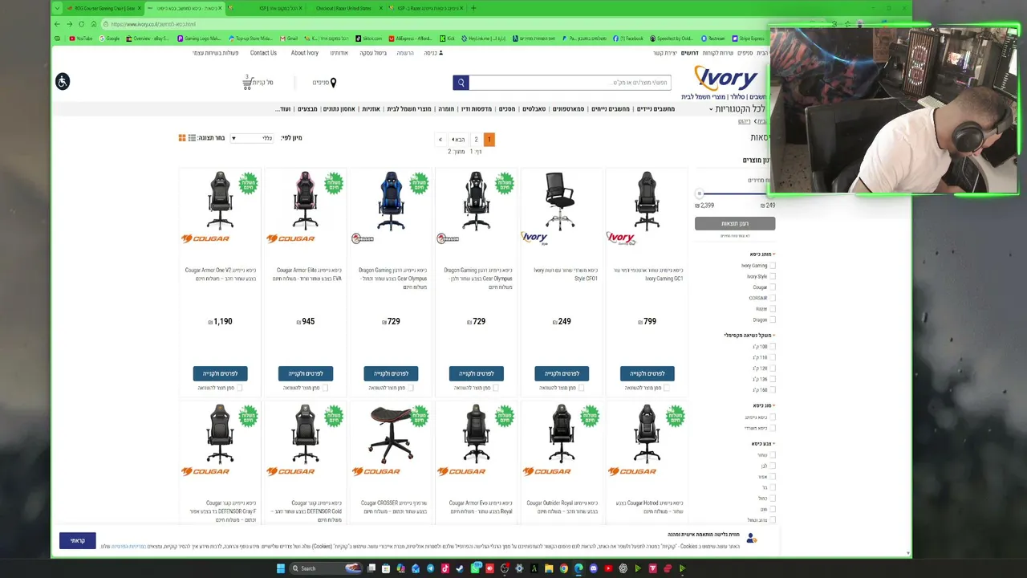Click buy button for 249 Ivory Style CF01
Image resolution: width=1027 pixels, height=578 pixels.
(x=562, y=373)
